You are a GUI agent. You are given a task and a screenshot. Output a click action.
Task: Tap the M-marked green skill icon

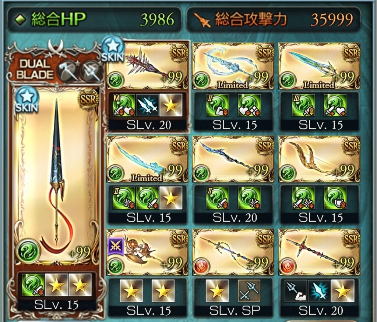(124, 105)
